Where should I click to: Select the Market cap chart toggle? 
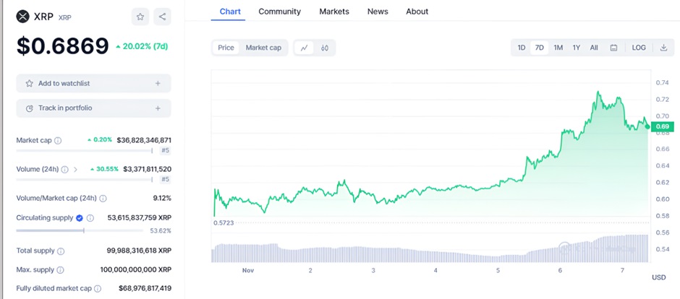[x=263, y=48]
